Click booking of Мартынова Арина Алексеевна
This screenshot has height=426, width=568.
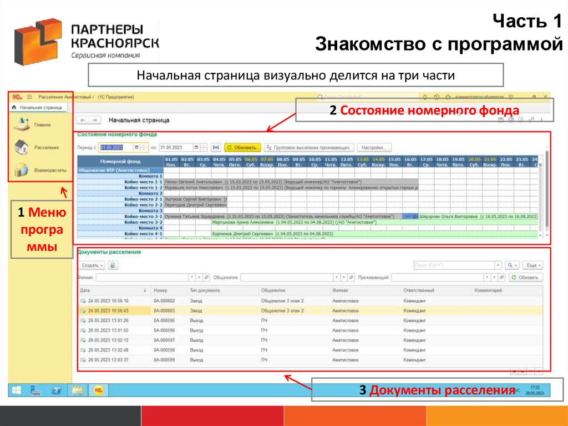point(375,222)
